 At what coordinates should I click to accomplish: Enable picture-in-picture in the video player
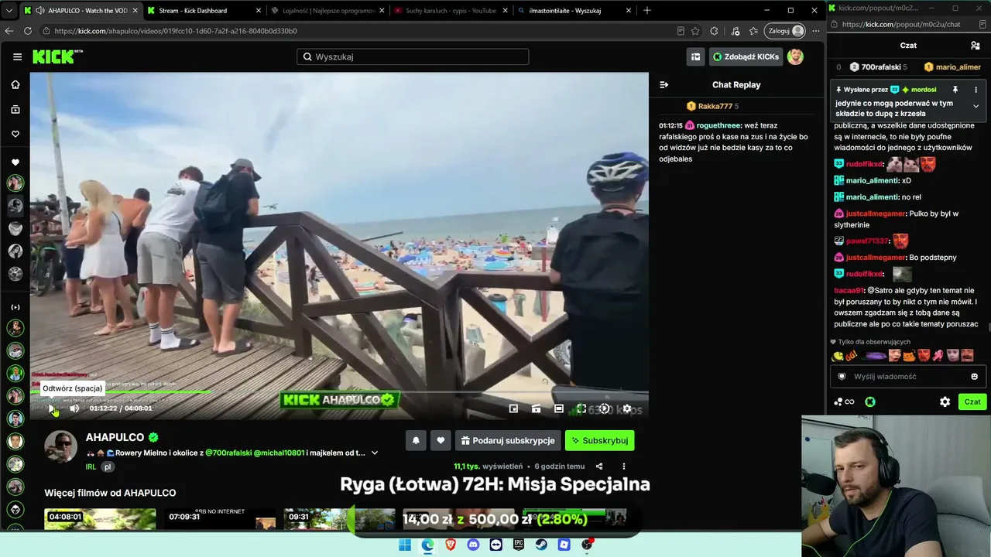coord(513,408)
